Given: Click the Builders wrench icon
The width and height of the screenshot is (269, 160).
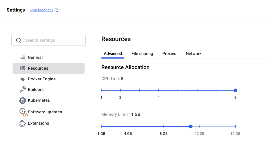Looking at the screenshot, I should click(x=22, y=89).
